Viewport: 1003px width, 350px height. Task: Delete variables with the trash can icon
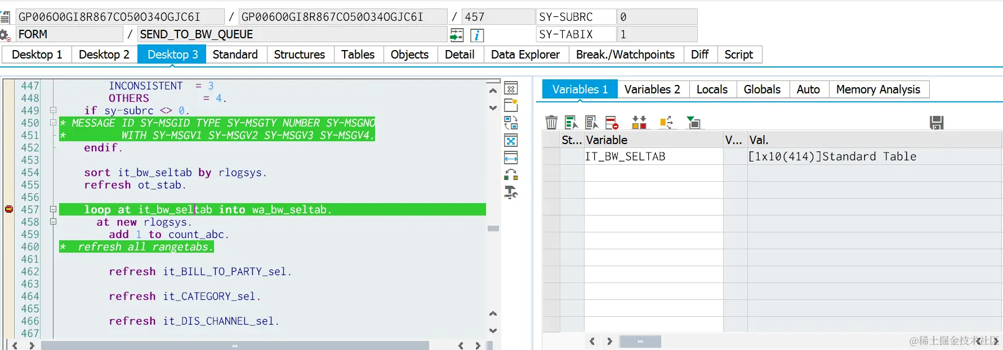coord(551,122)
